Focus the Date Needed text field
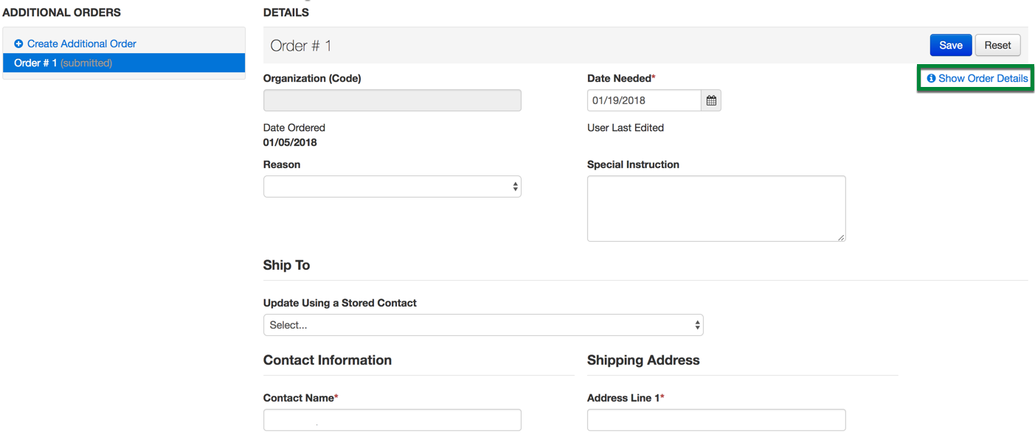1035x440 pixels. [x=643, y=100]
